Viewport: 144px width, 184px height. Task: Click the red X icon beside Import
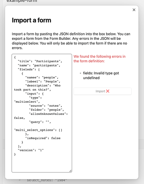pyautogui.click(x=108, y=91)
